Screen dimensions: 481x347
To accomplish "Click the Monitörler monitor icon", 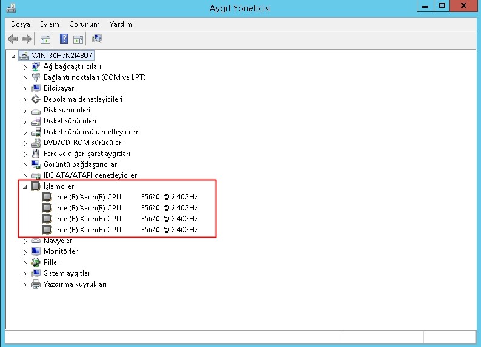I will click(x=36, y=251).
